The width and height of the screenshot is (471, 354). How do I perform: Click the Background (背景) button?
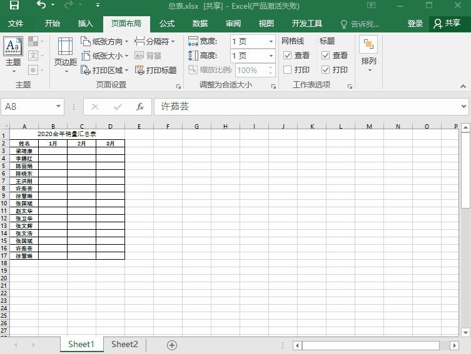(x=148, y=56)
